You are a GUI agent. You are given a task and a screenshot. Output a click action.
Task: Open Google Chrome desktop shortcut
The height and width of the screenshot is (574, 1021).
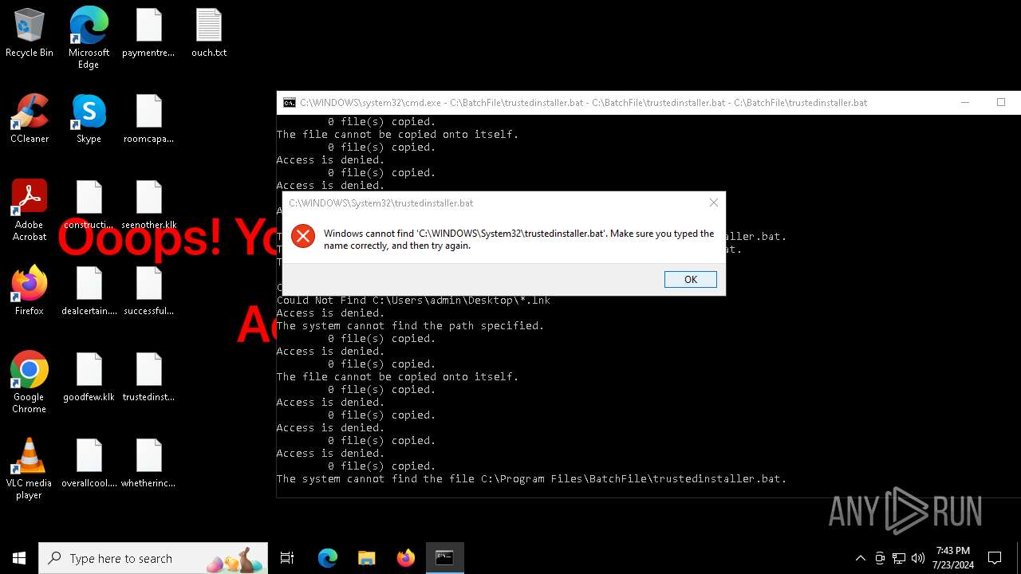pyautogui.click(x=30, y=383)
